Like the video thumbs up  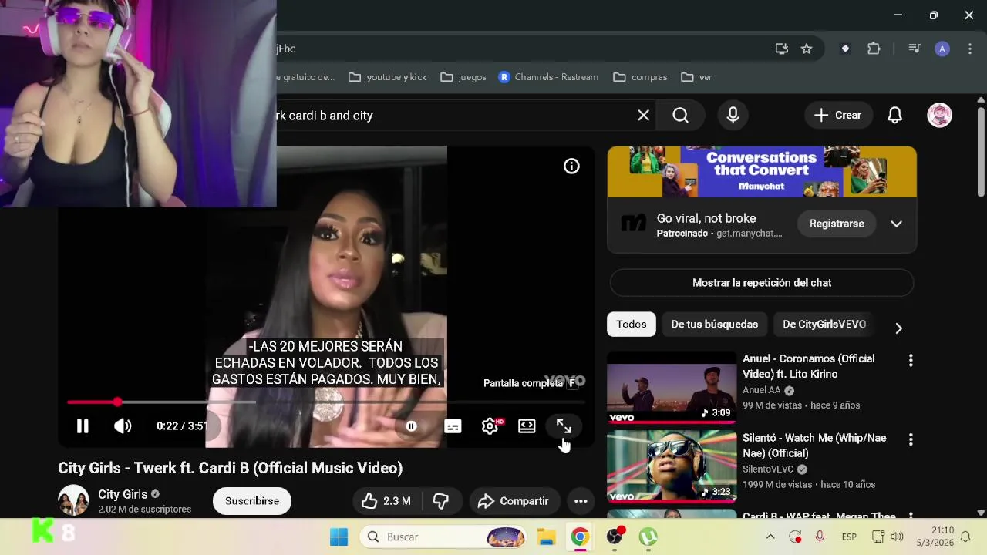tap(386, 501)
